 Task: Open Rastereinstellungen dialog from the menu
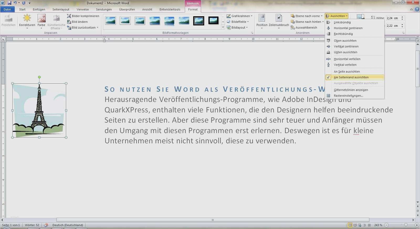pos(348,96)
